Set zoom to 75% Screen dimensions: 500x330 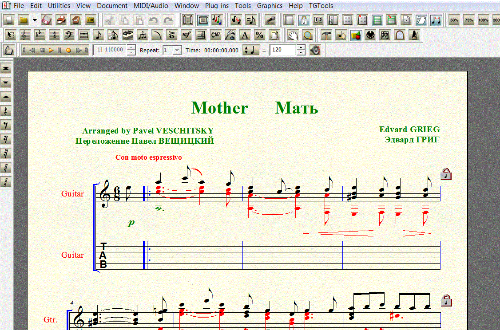pos(469,20)
